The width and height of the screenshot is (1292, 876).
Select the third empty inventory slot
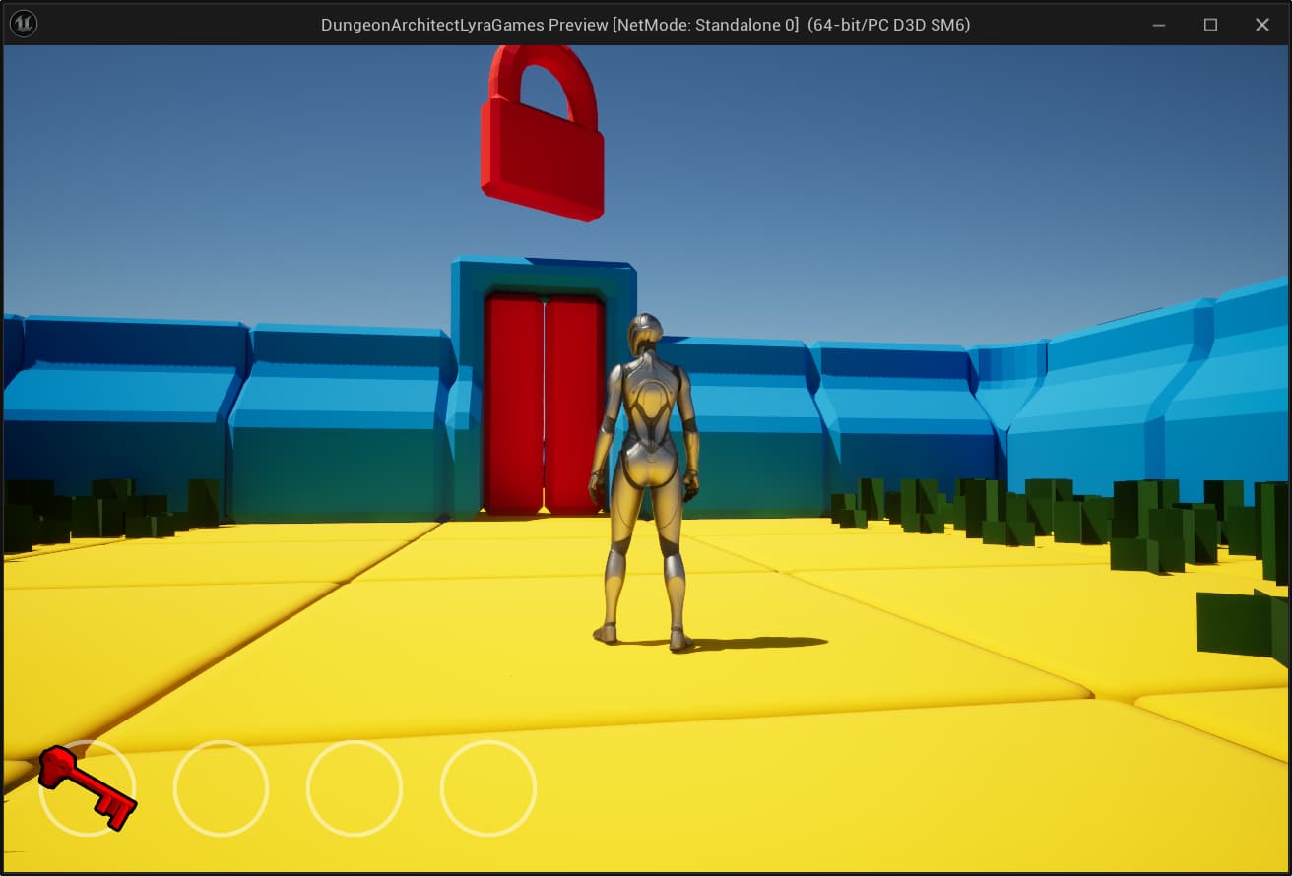[x=355, y=787]
